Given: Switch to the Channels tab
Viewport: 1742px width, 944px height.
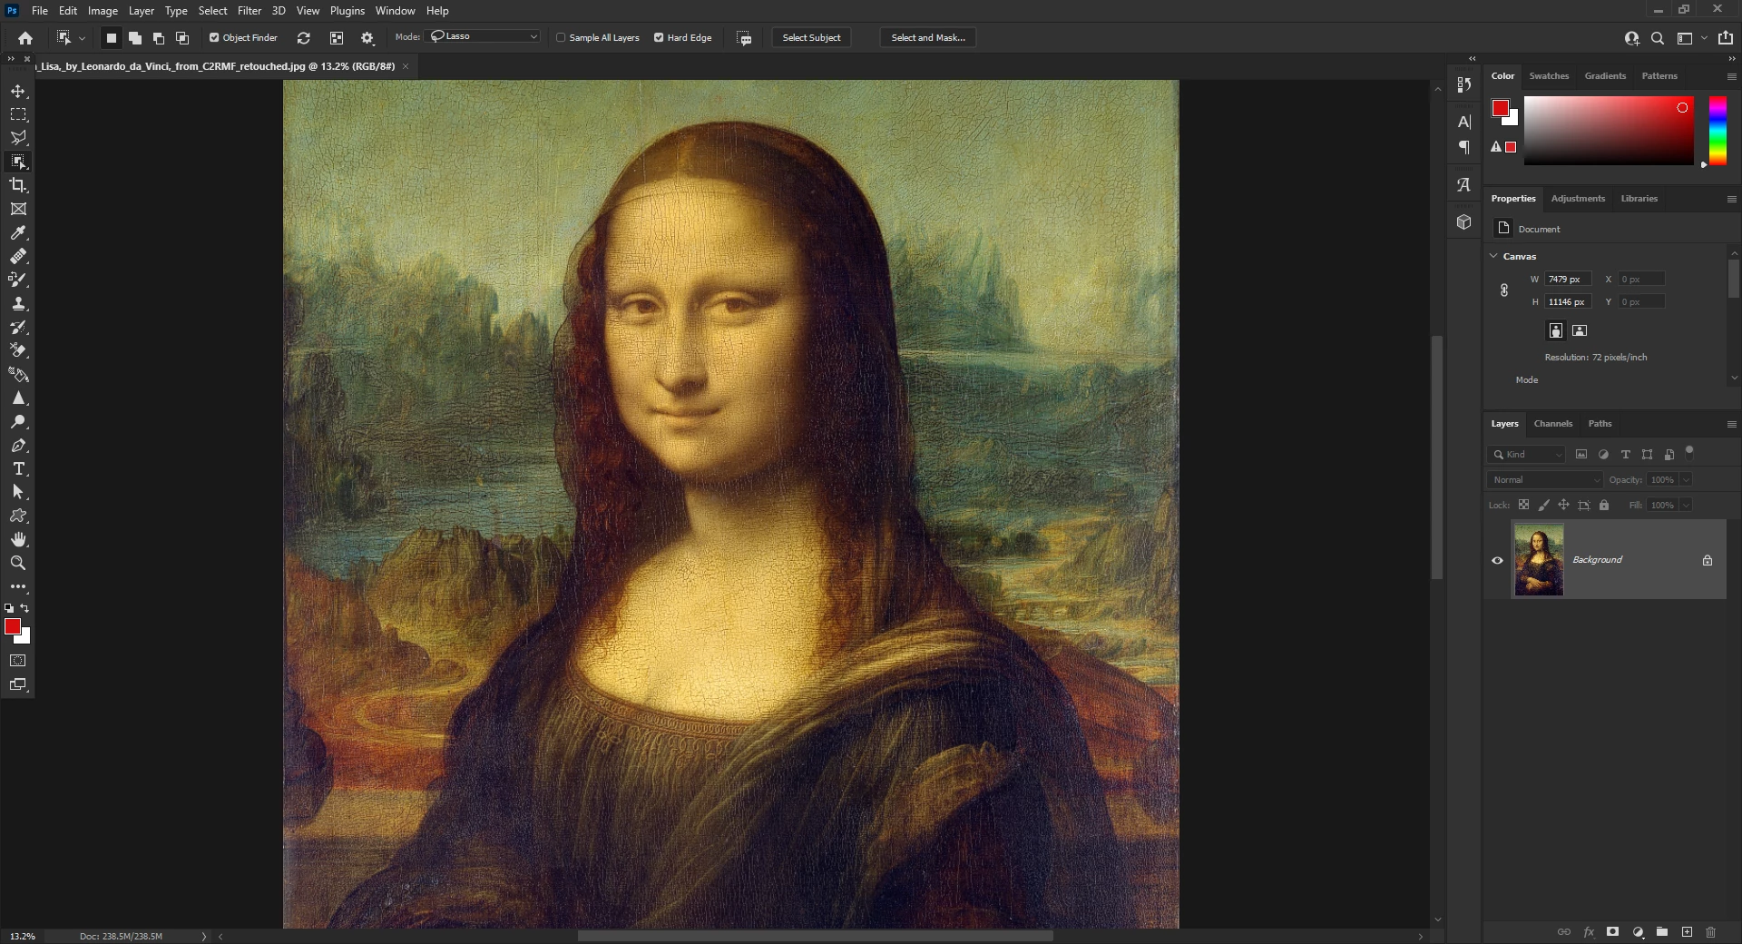Looking at the screenshot, I should [1553, 424].
